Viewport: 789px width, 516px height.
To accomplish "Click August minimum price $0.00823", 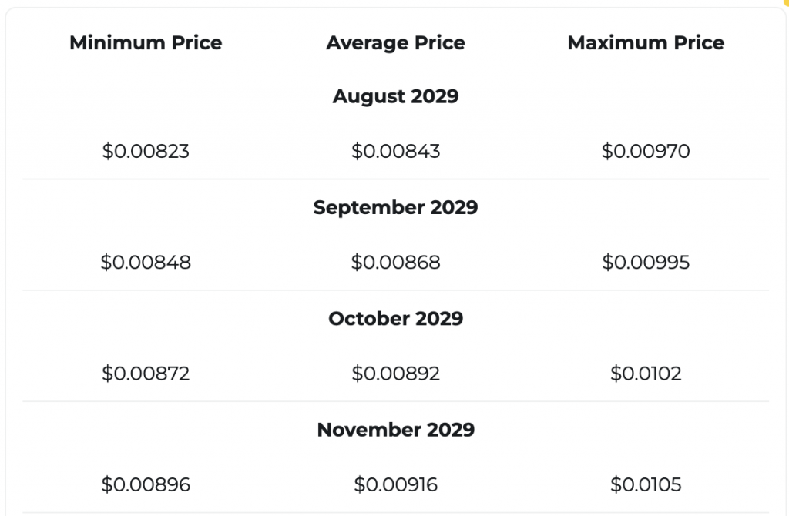I will [x=146, y=151].
